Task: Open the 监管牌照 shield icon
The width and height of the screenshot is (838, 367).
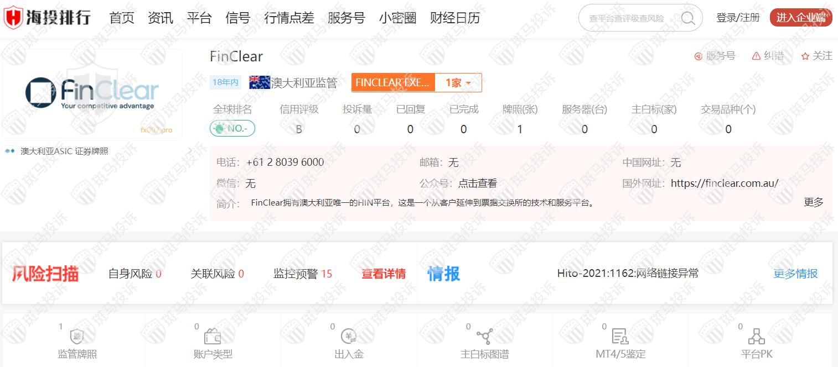Action: tap(77, 336)
